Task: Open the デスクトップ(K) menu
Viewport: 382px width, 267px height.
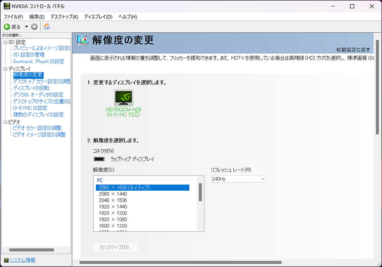Action: 64,17
